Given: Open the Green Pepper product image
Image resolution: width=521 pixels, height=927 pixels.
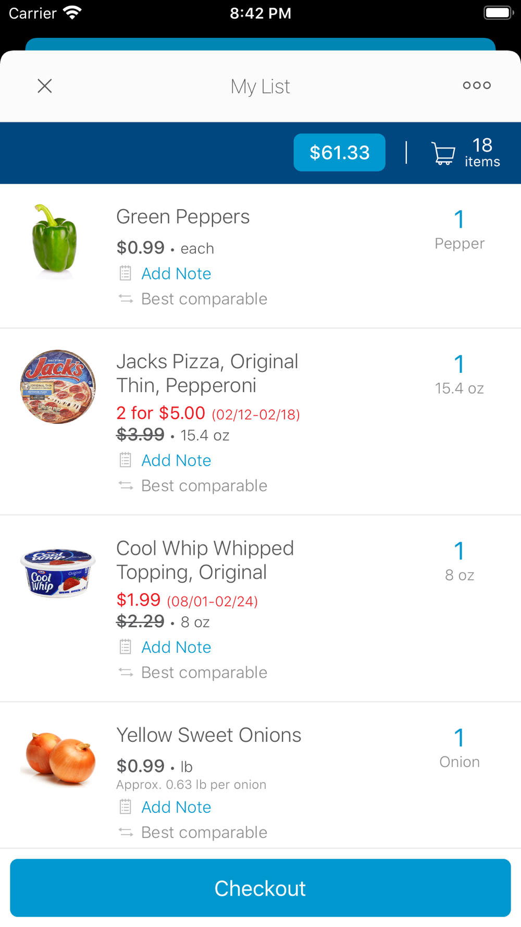Looking at the screenshot, I should (x=56, y=241).
